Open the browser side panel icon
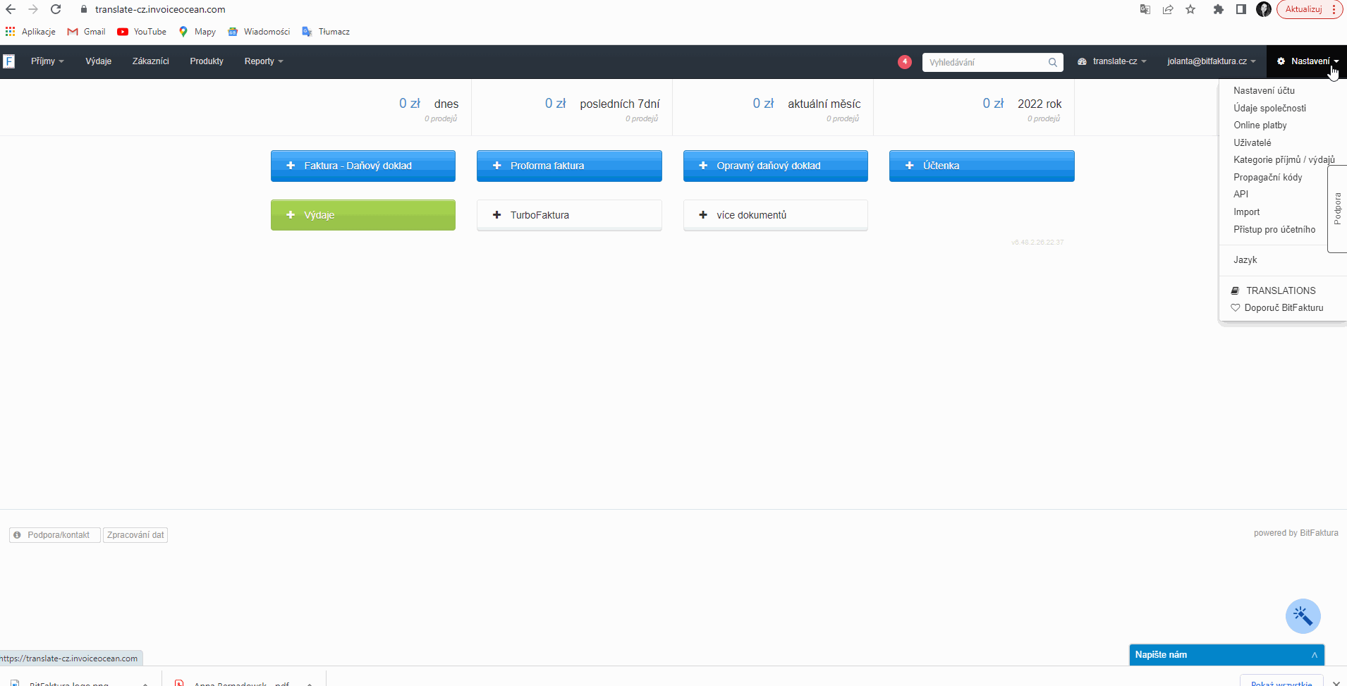The width and height of the screenshot is (1347, 686). click(x=1241, y=9)
